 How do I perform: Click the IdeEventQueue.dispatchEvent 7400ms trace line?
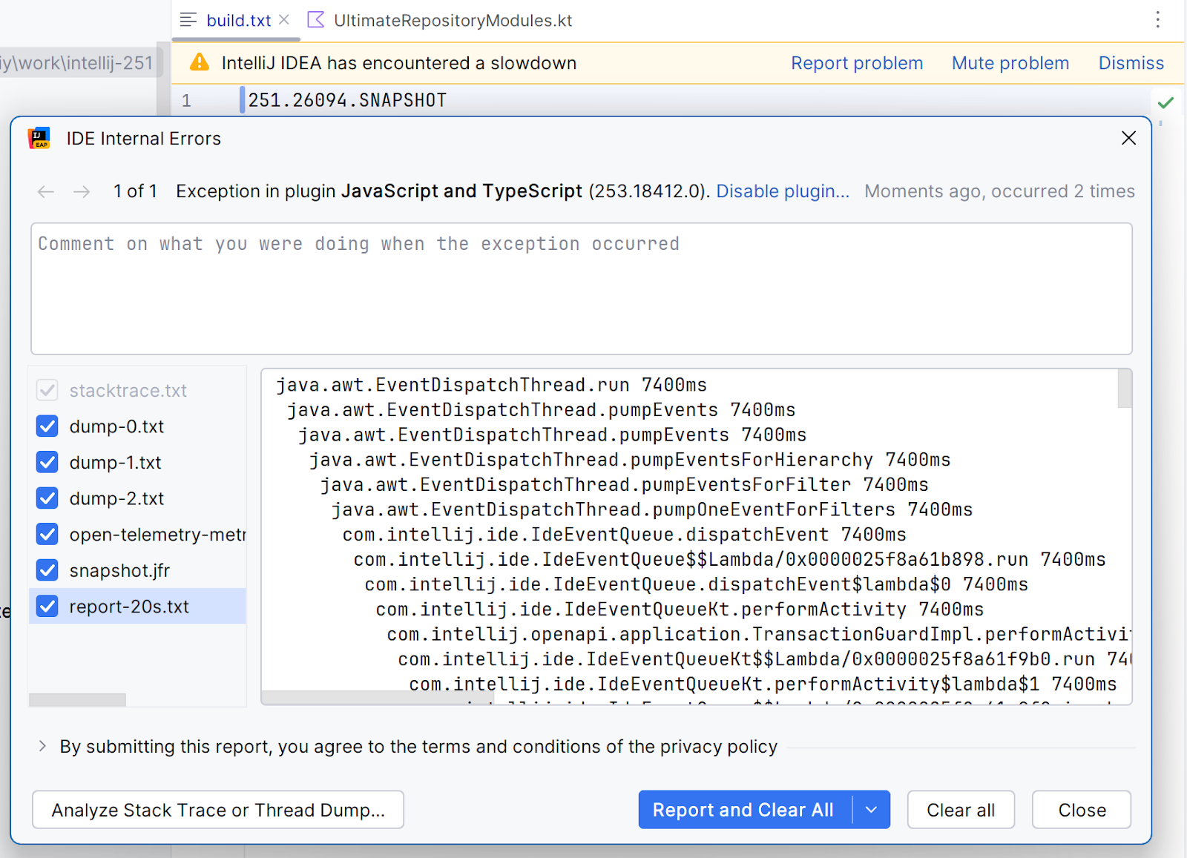[x=624, y=535]
